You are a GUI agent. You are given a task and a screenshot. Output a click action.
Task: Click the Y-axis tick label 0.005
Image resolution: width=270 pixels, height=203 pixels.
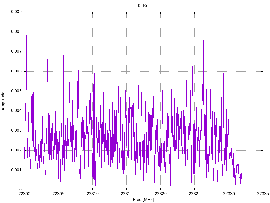tap(16, 91)
